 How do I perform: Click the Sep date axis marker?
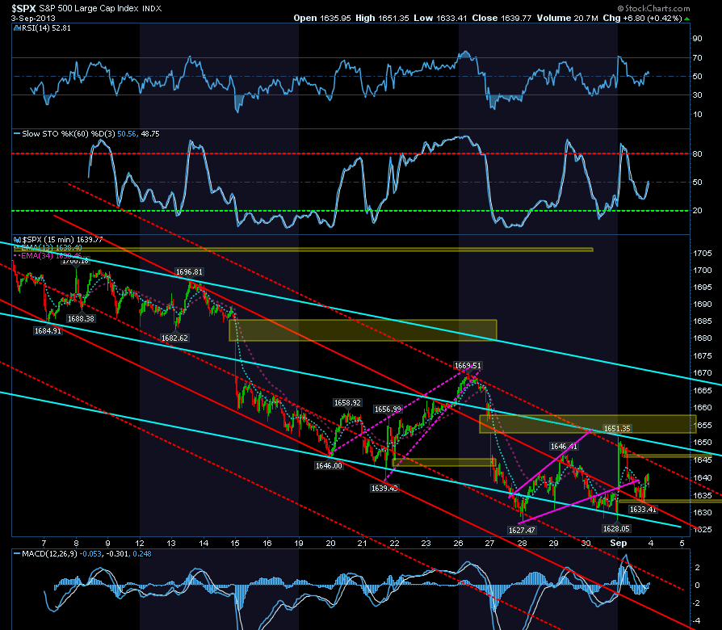[x=618, y=543]
